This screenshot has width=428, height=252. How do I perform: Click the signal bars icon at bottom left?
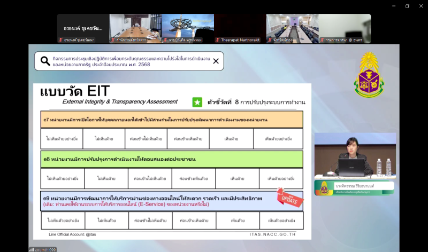click(x=32, y=249)
